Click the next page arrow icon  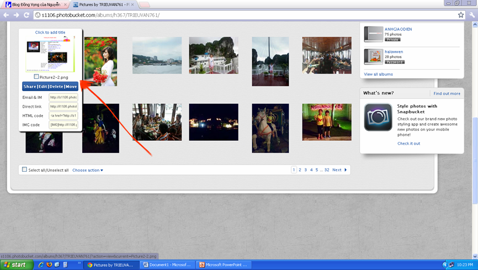[346, 170]
